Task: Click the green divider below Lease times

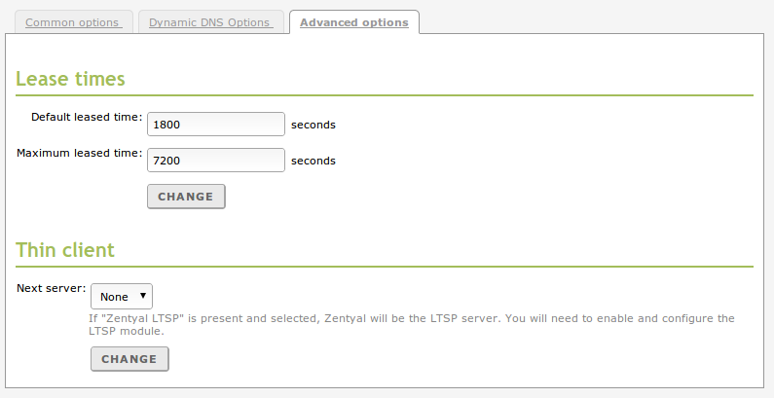Action: click(x=385, y=95)
